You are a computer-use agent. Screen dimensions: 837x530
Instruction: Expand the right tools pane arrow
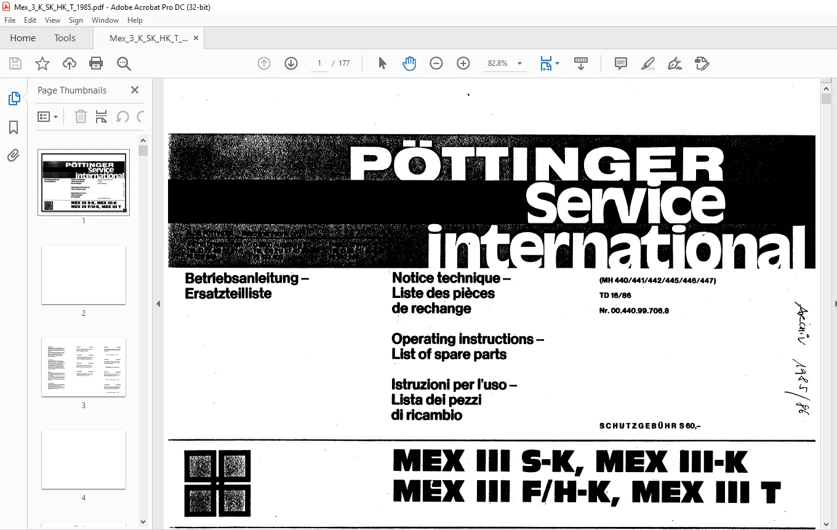[x=835, y=303]
